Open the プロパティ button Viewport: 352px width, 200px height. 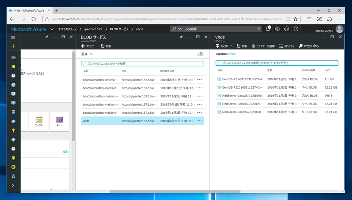tap(287, 46)
